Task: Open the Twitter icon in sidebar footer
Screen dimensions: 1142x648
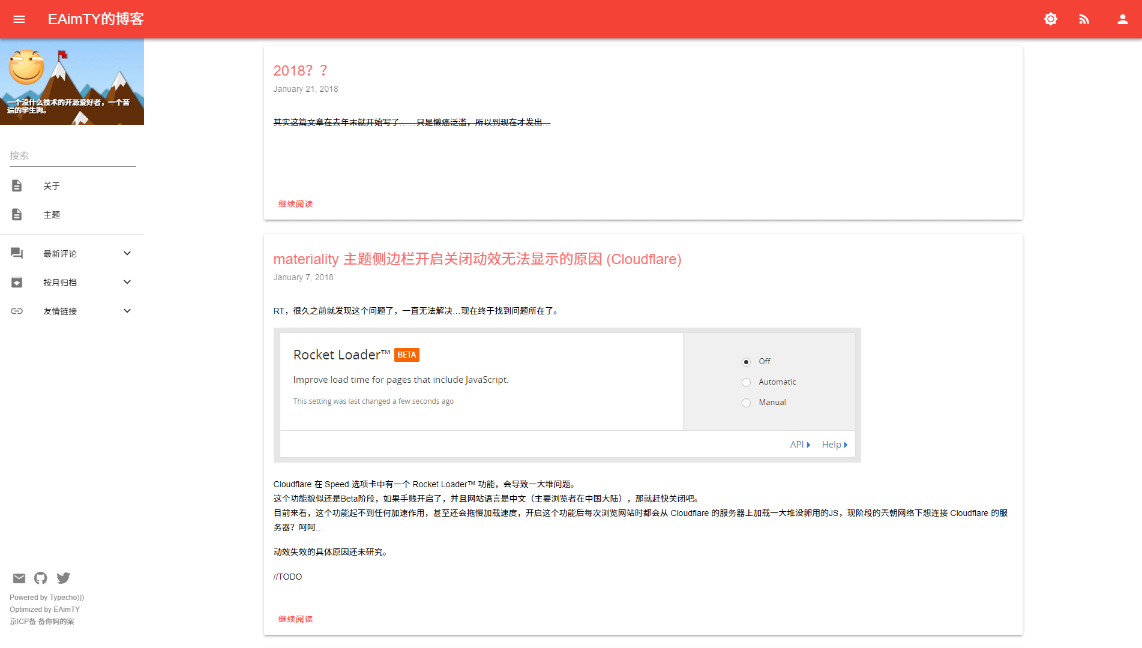Action: point(63,578)
